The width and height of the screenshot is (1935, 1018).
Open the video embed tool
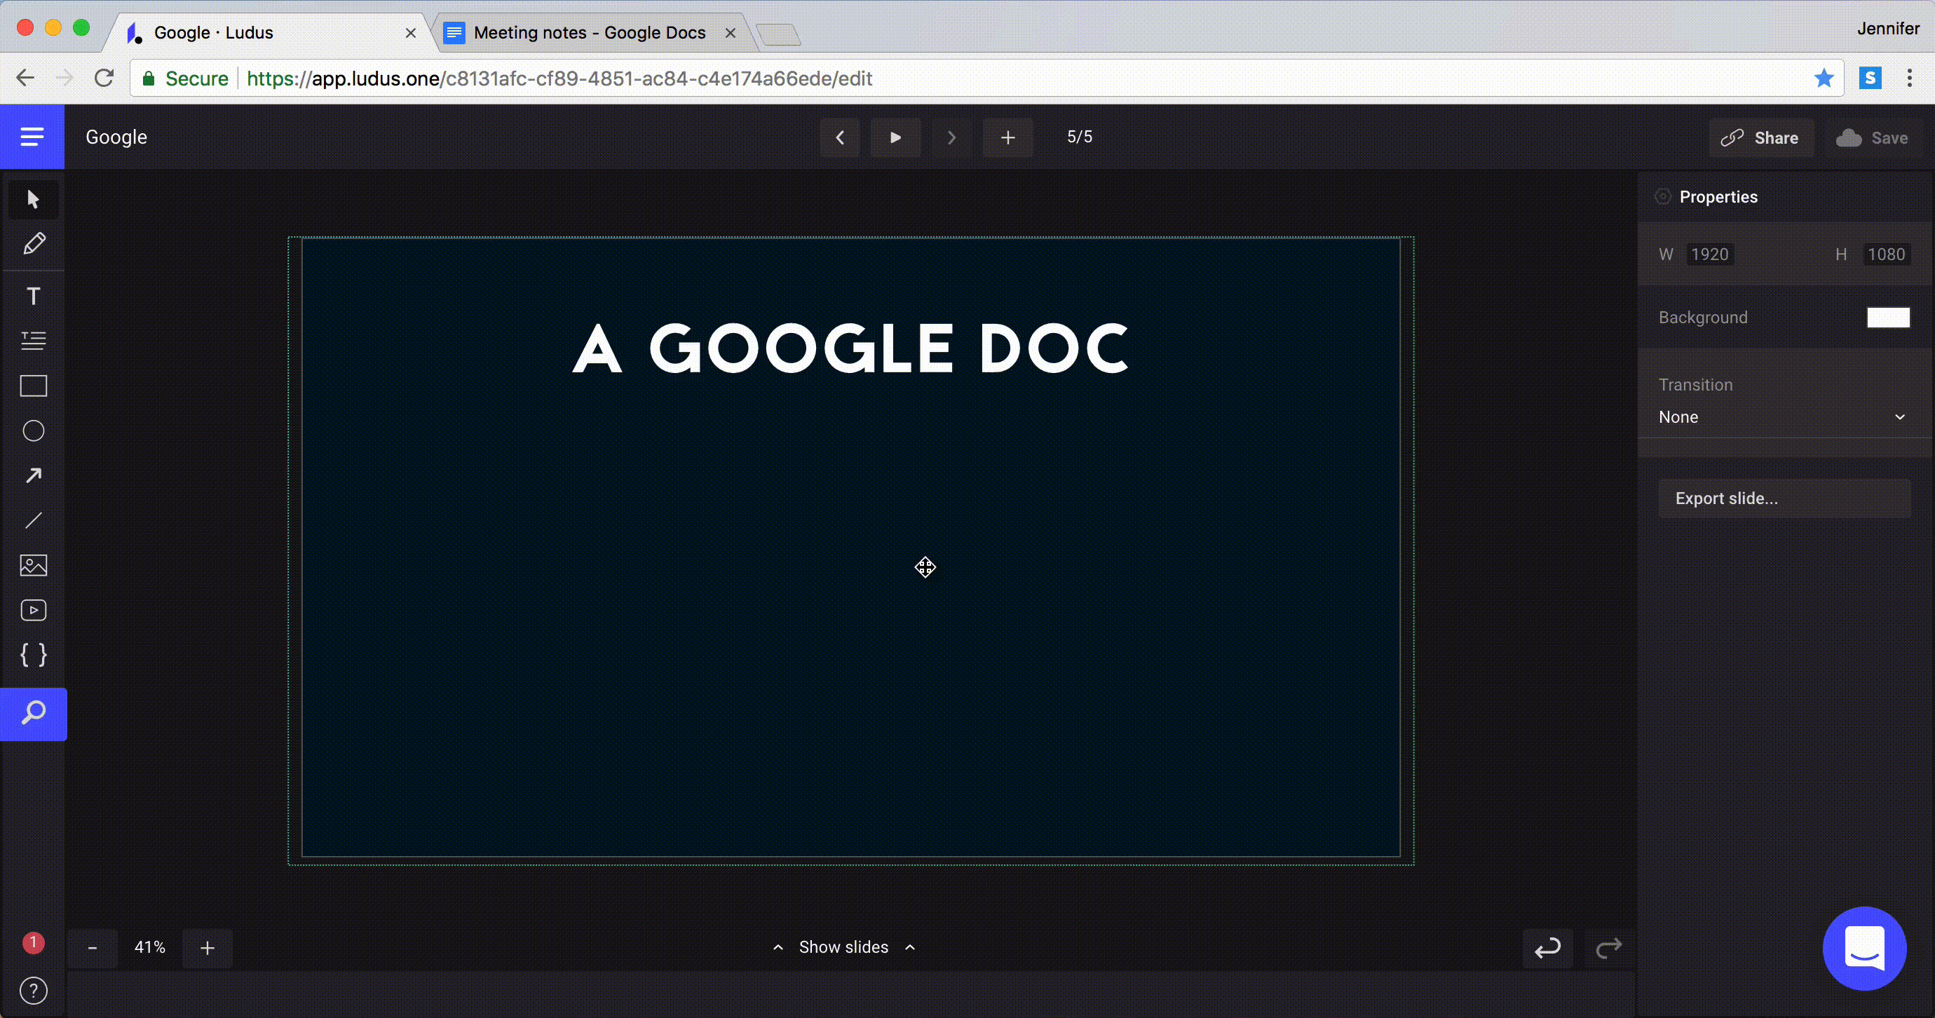coord(33,610)
